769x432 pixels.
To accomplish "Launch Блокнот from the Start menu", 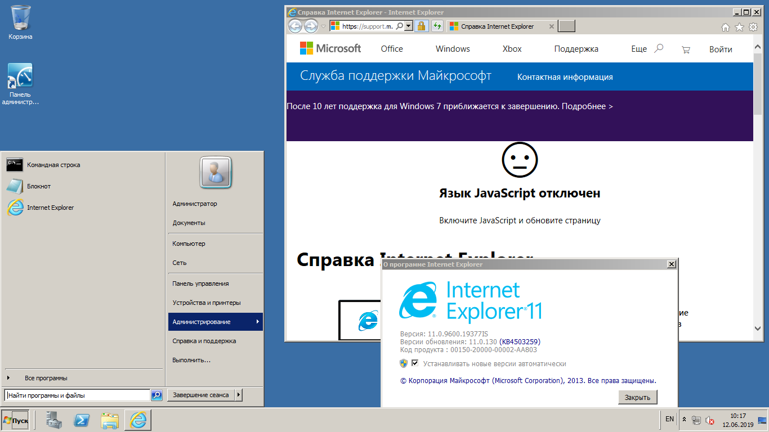I will 83,186.
